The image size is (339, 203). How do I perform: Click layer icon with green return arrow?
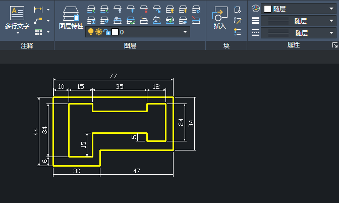click(x=170, y=20)
